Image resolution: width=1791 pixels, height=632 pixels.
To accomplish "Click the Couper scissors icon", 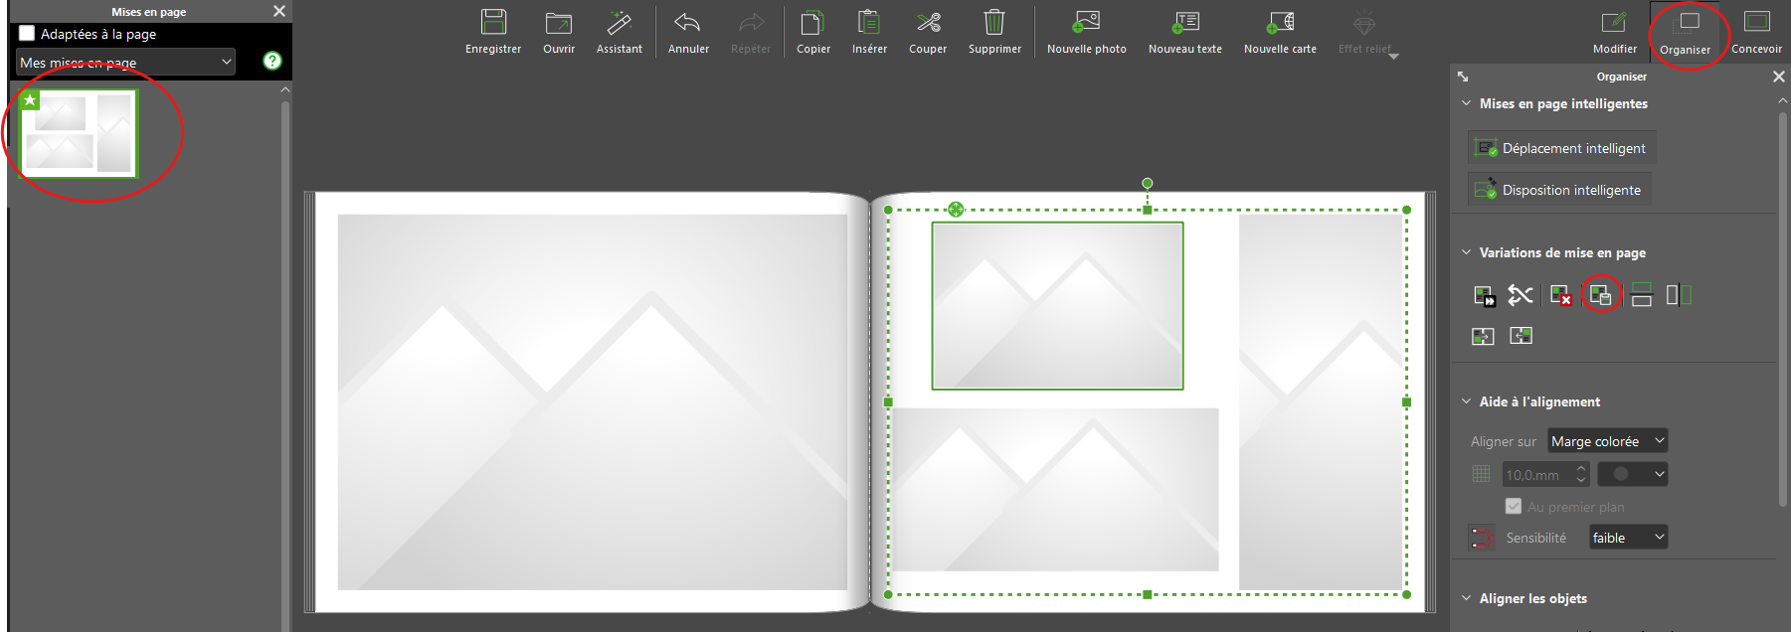I will [x=928, y=24].
